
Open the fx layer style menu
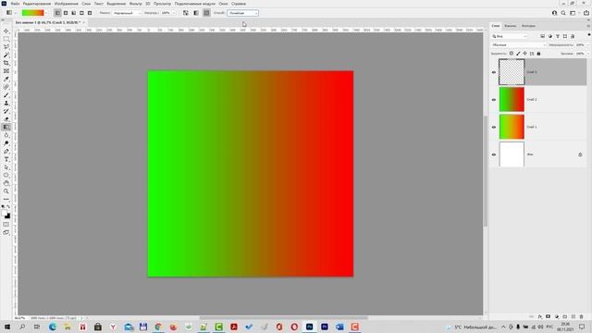pos(540,316)
